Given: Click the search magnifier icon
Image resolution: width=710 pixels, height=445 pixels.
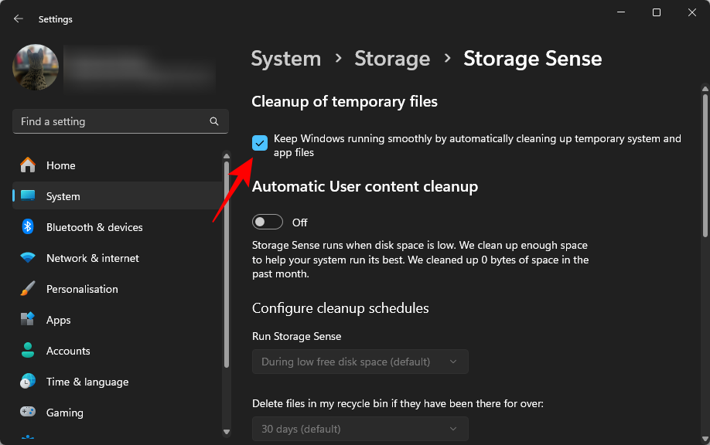Looking at the screenshot, I should click(x=214, y=121).
